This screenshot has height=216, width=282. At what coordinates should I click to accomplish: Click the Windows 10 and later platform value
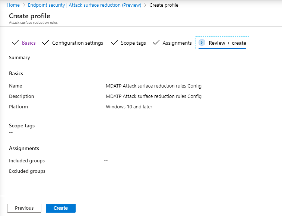point(129,107)
